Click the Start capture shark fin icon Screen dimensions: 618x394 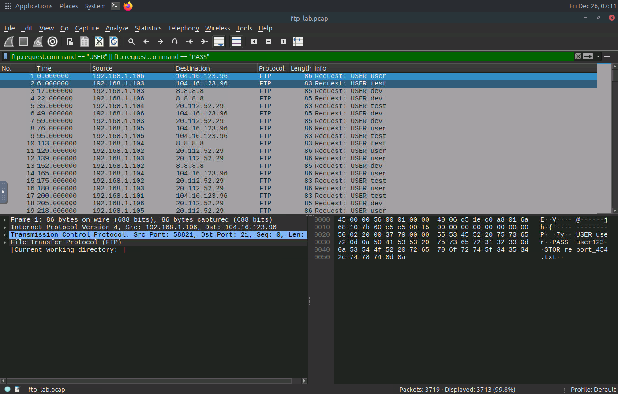[9, 41]
